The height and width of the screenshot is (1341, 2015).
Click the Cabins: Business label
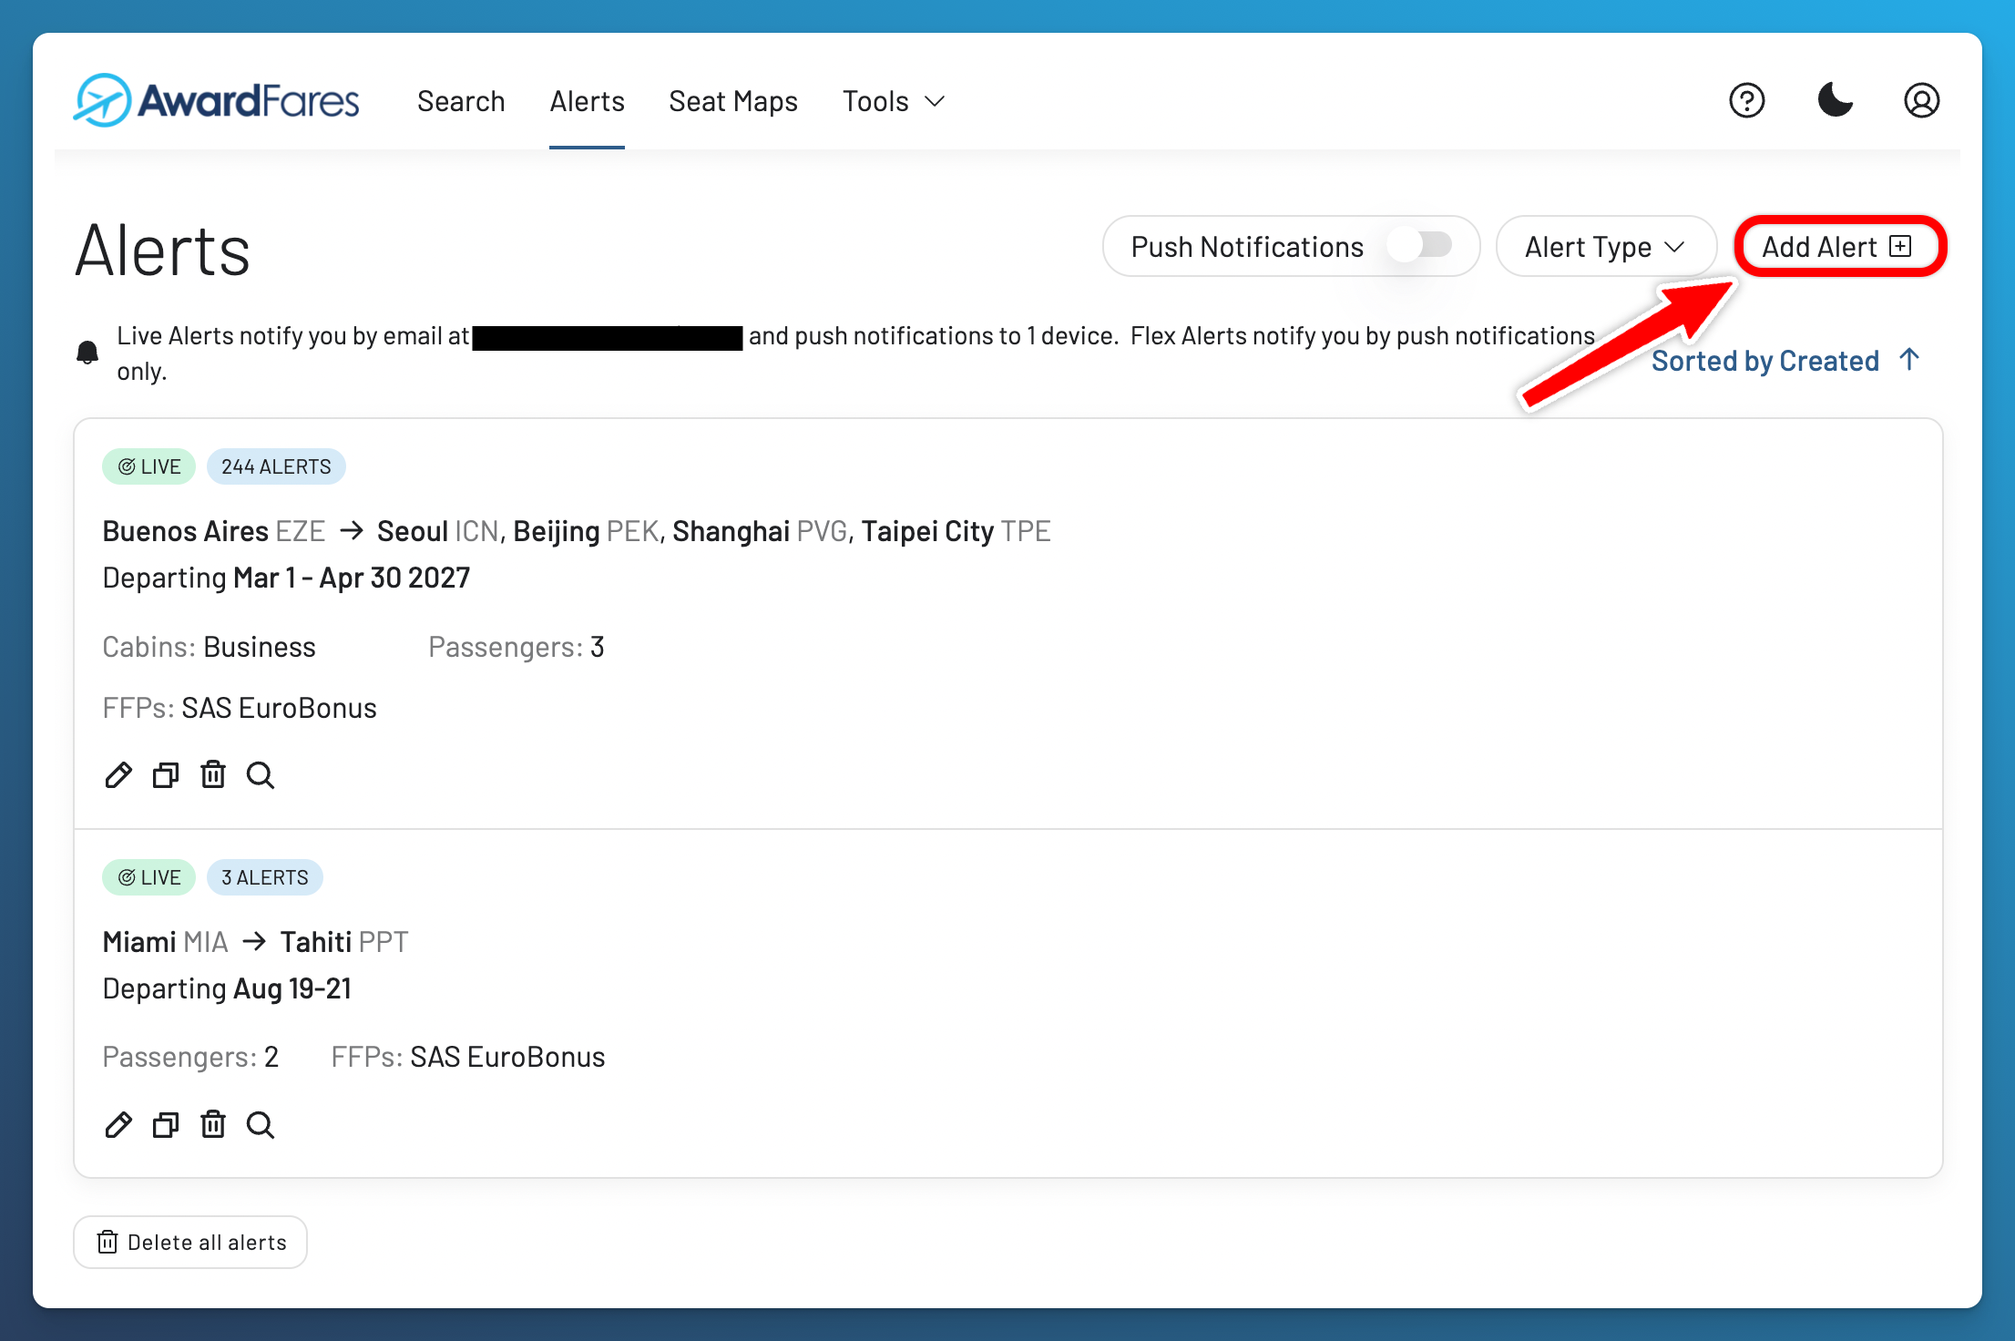[209, 647]
